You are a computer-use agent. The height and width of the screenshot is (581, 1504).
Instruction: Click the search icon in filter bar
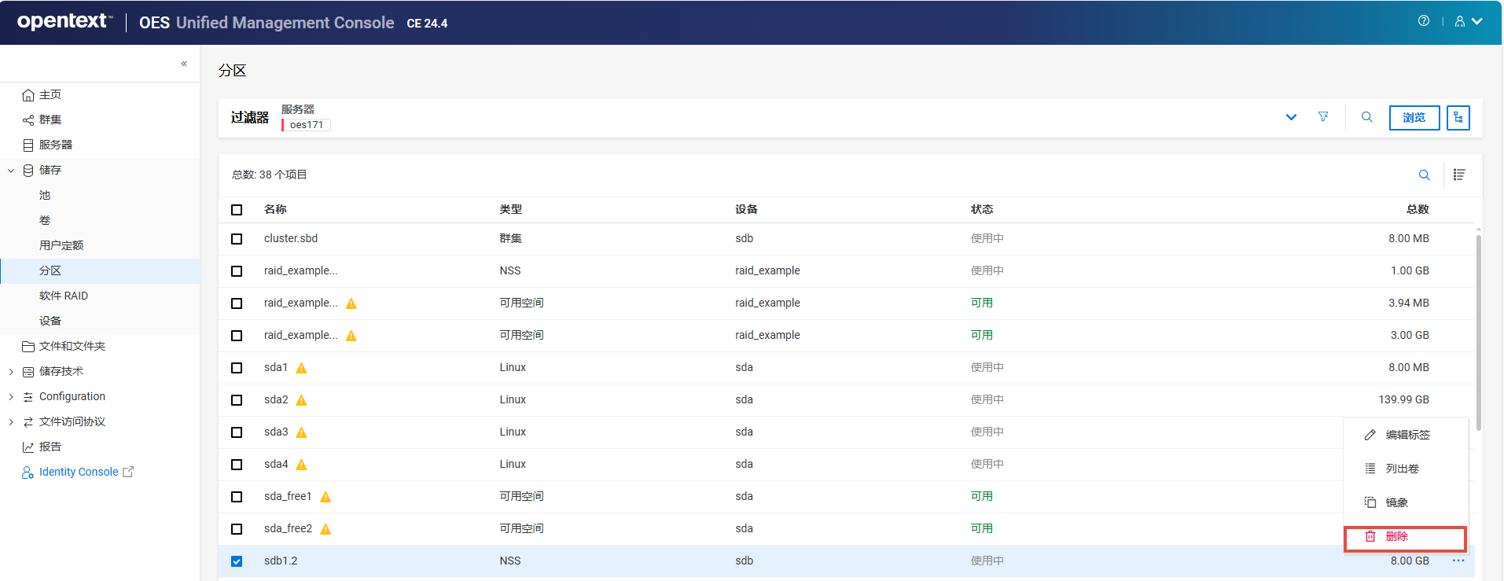point(1367,117)
